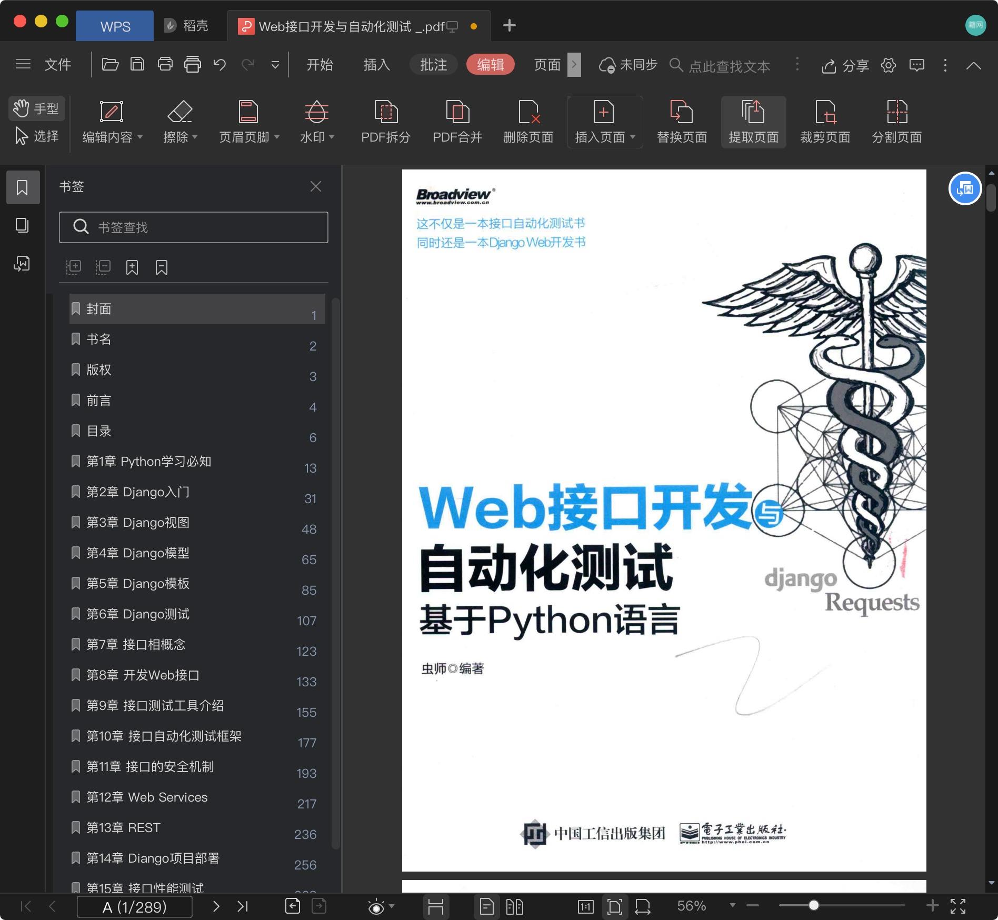The image size is (998, 920).
Task: Switch to the Insert tab (插入)
Action: (x=377, y=65)
